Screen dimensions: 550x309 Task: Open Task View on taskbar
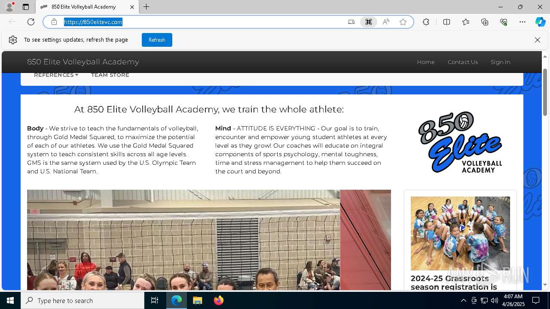click(155, 300)
